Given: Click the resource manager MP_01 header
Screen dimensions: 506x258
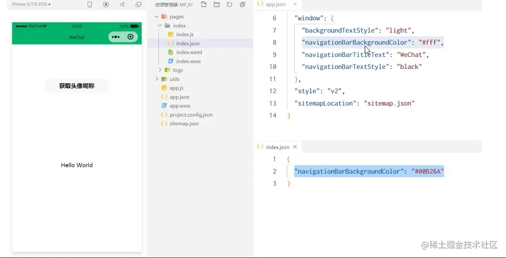Looking at the screenshot, I should pyautogui.click(x=174, y=5).
